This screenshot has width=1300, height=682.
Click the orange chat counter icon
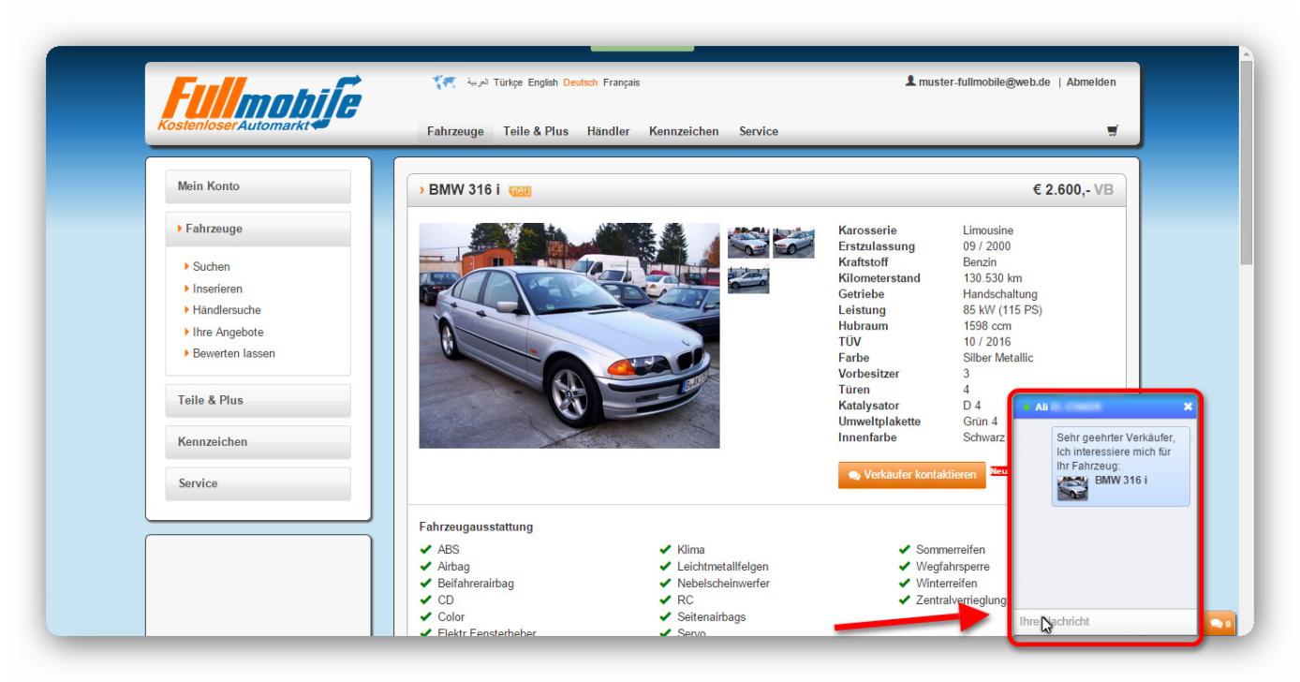1220,623
